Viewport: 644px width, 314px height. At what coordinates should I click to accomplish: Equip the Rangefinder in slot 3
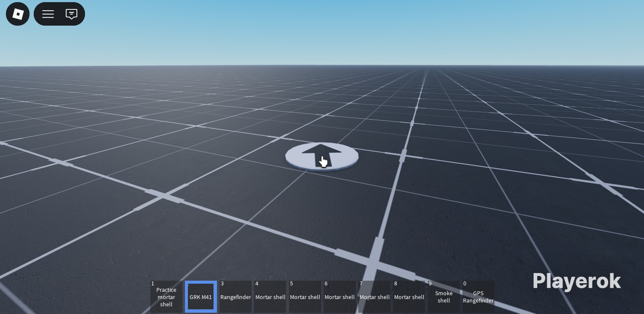(235, 297)
